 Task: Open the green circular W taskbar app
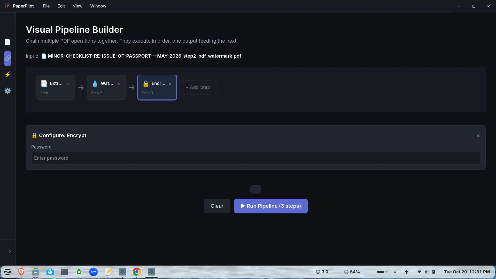tap(79, 272)
